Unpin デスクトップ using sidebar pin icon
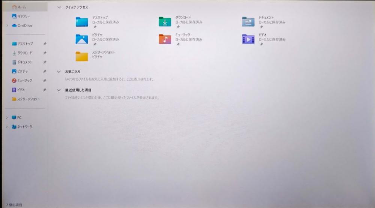The height and width of the screenshot is (208, 375). pyautogui.click(x=45, y=44)
